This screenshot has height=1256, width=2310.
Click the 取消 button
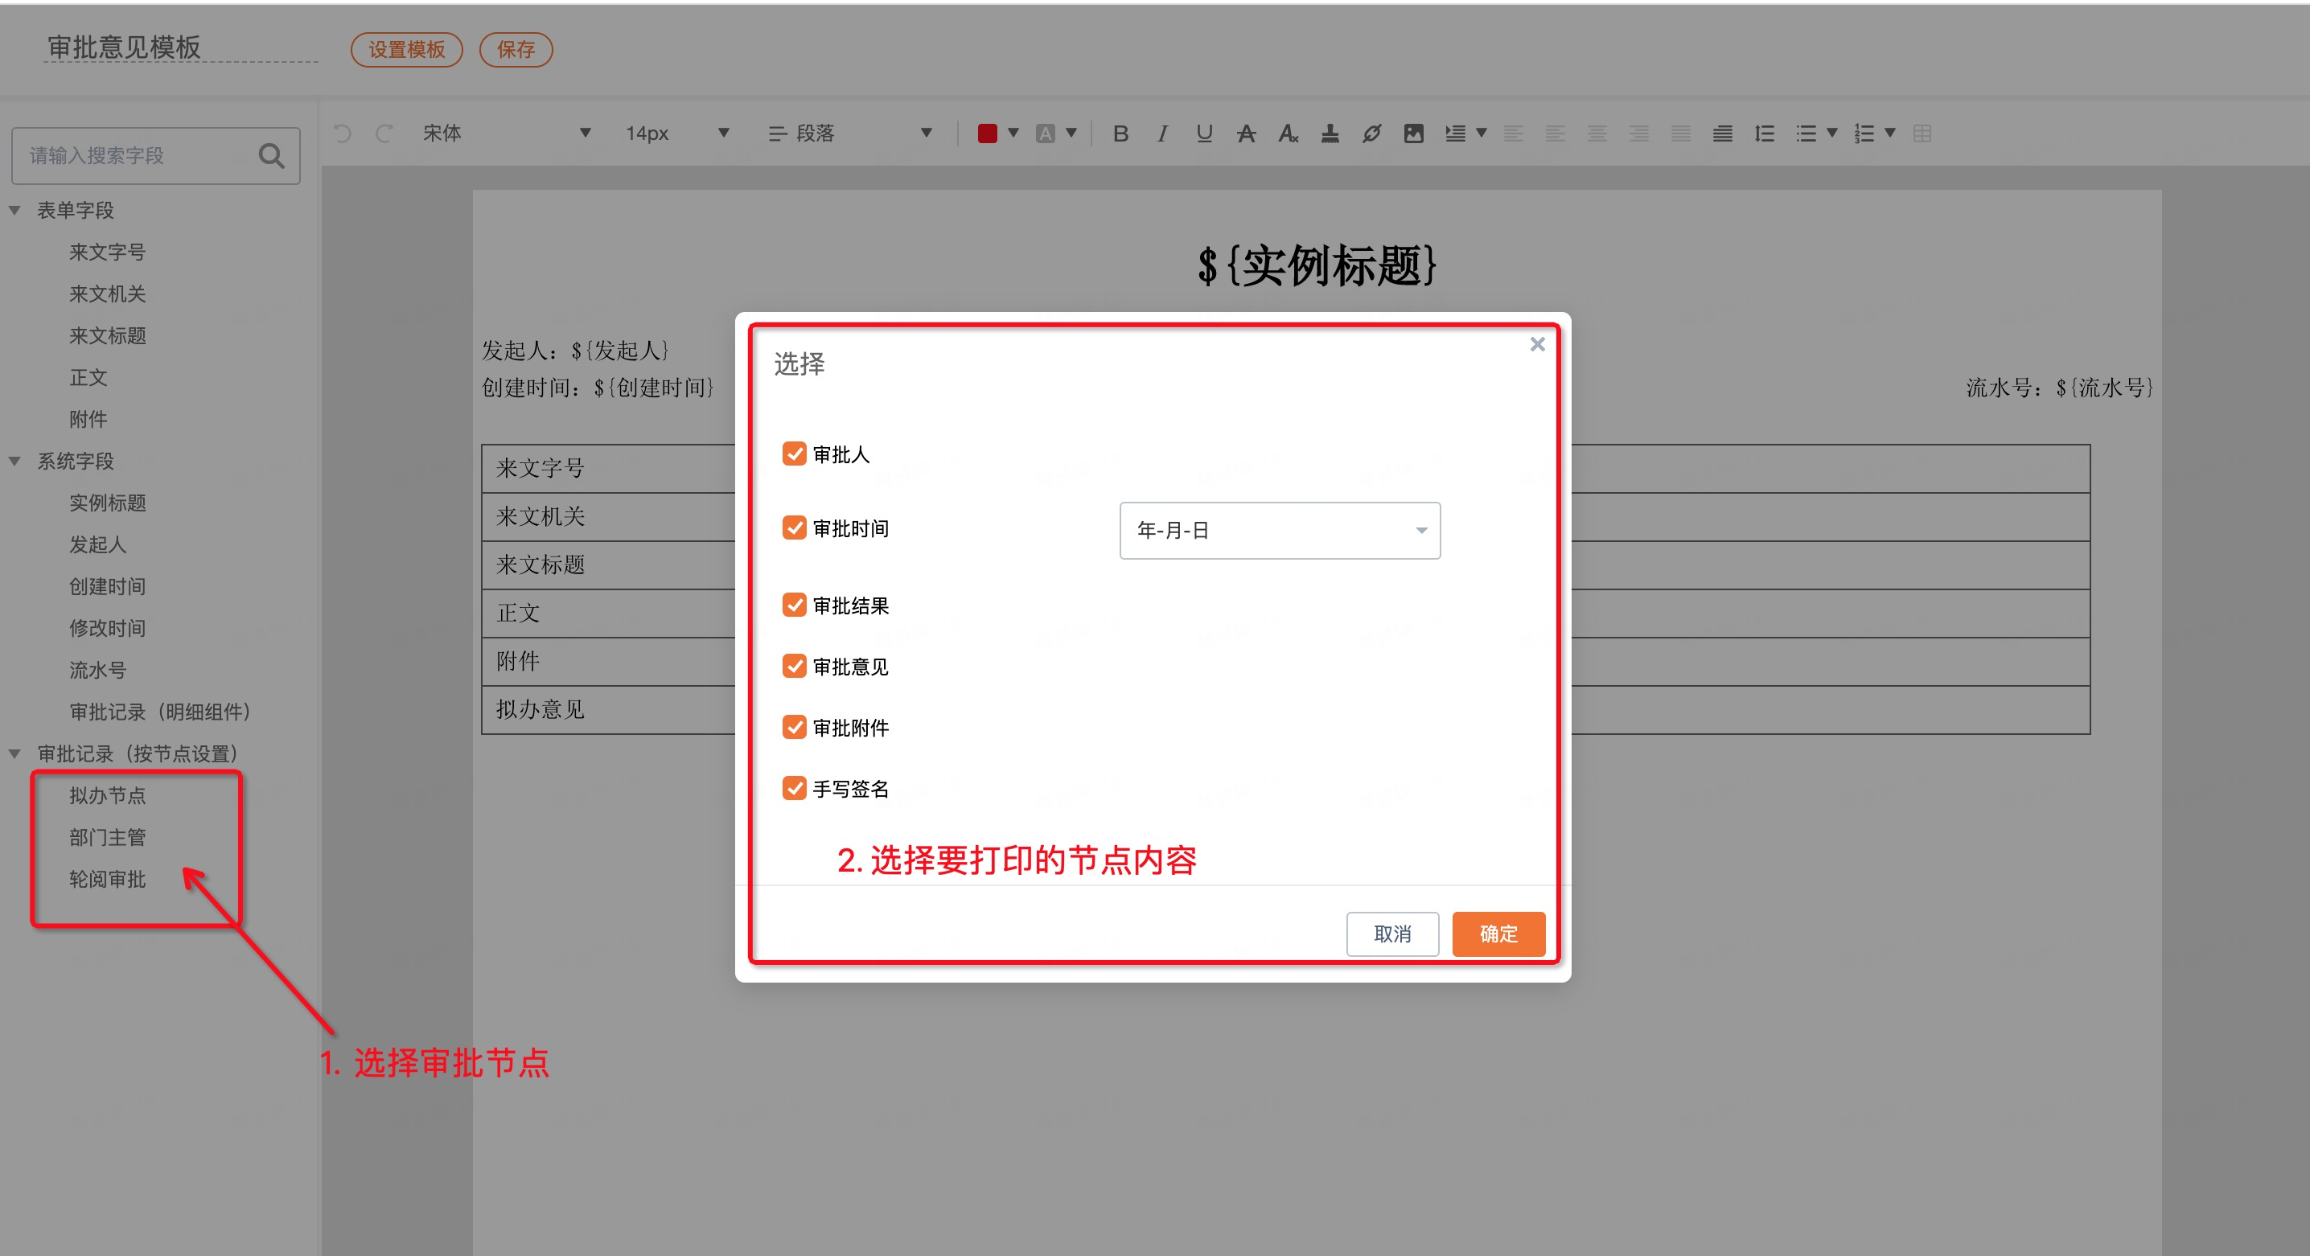pyautogui.click(x=1391, y=934)
